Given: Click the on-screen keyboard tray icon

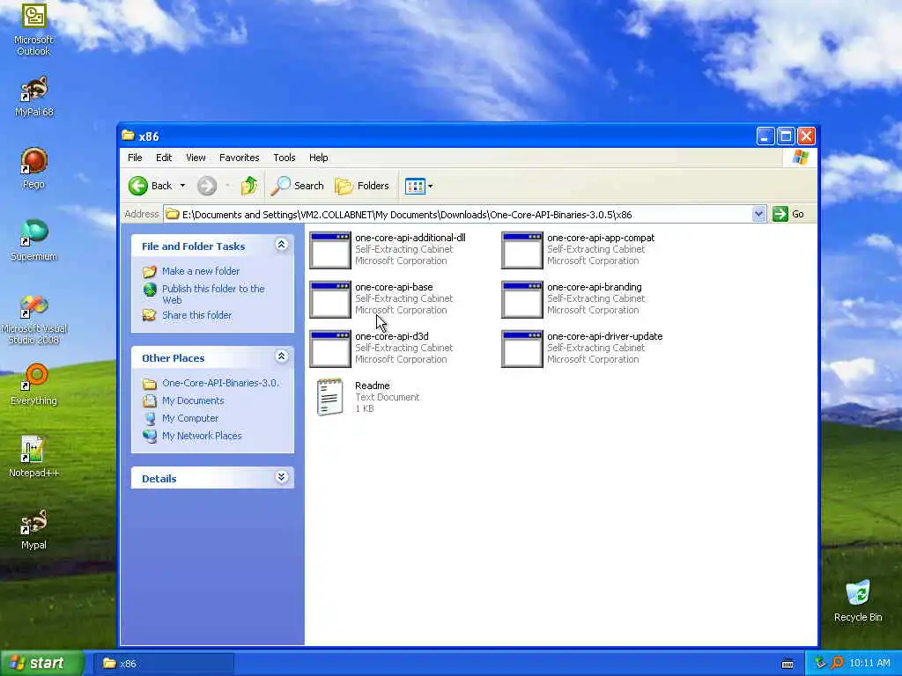Looking at the screenshot, I should [787, 664].
